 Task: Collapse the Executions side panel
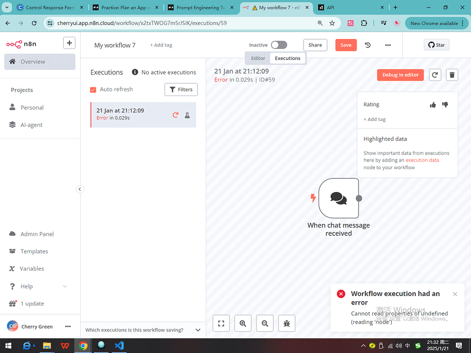coord(80,189)
